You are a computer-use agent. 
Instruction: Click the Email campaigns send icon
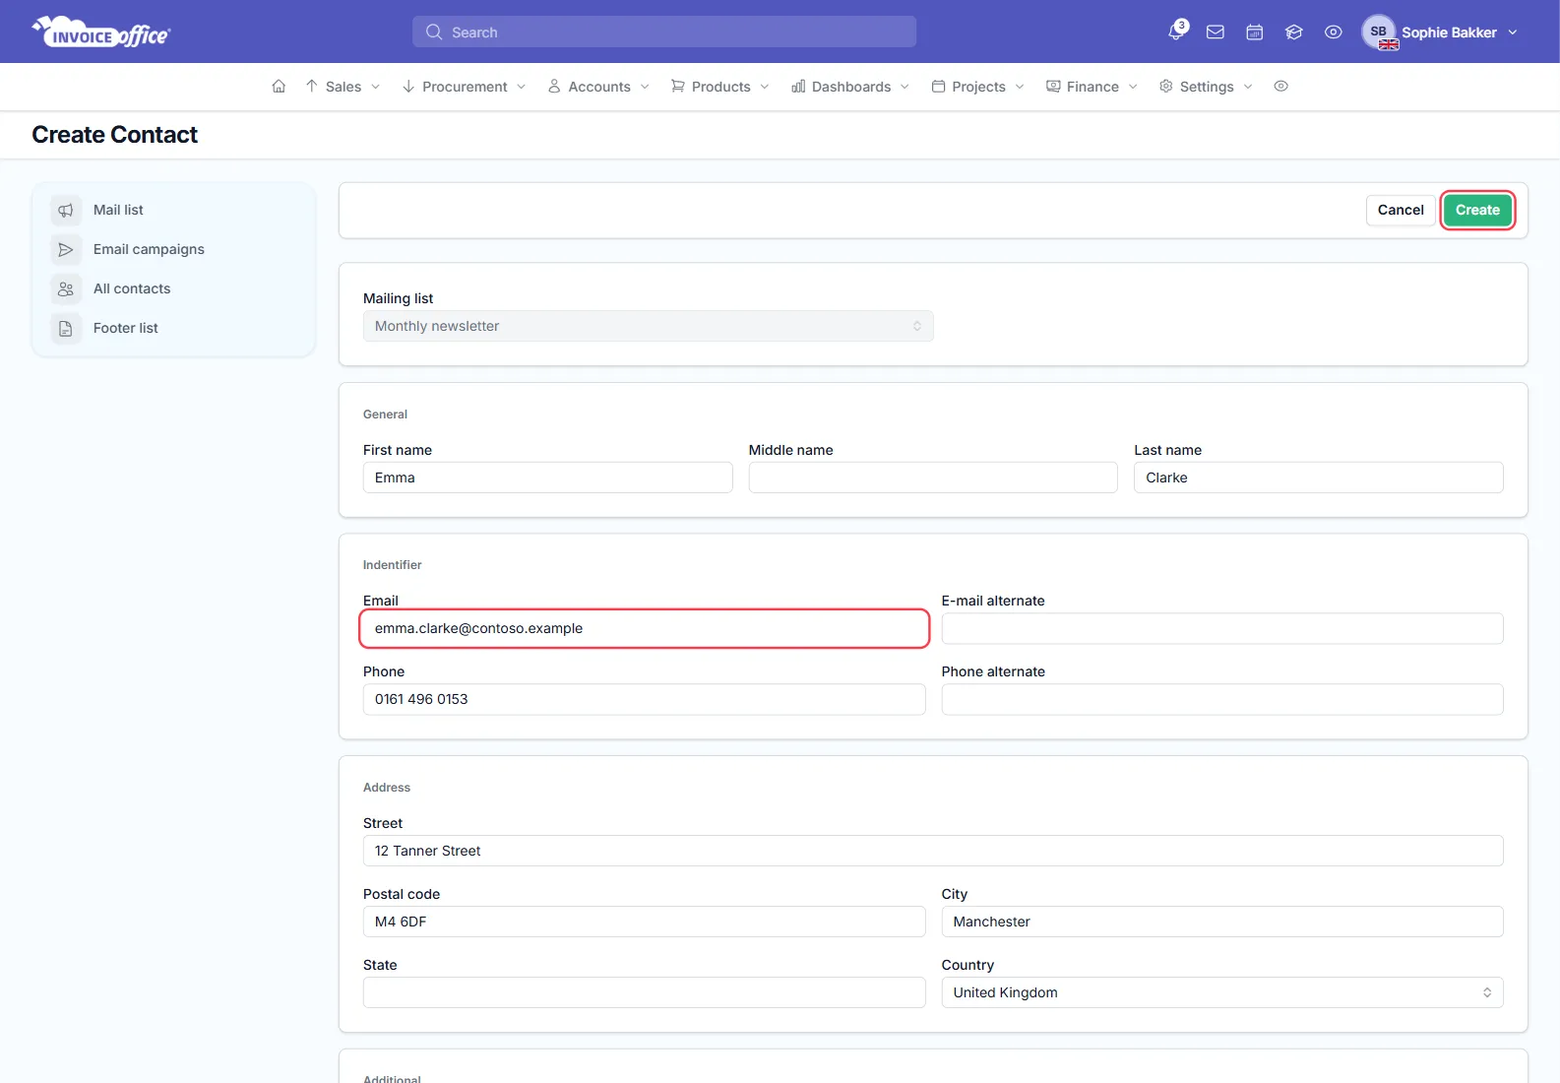[x=66, y=249]
